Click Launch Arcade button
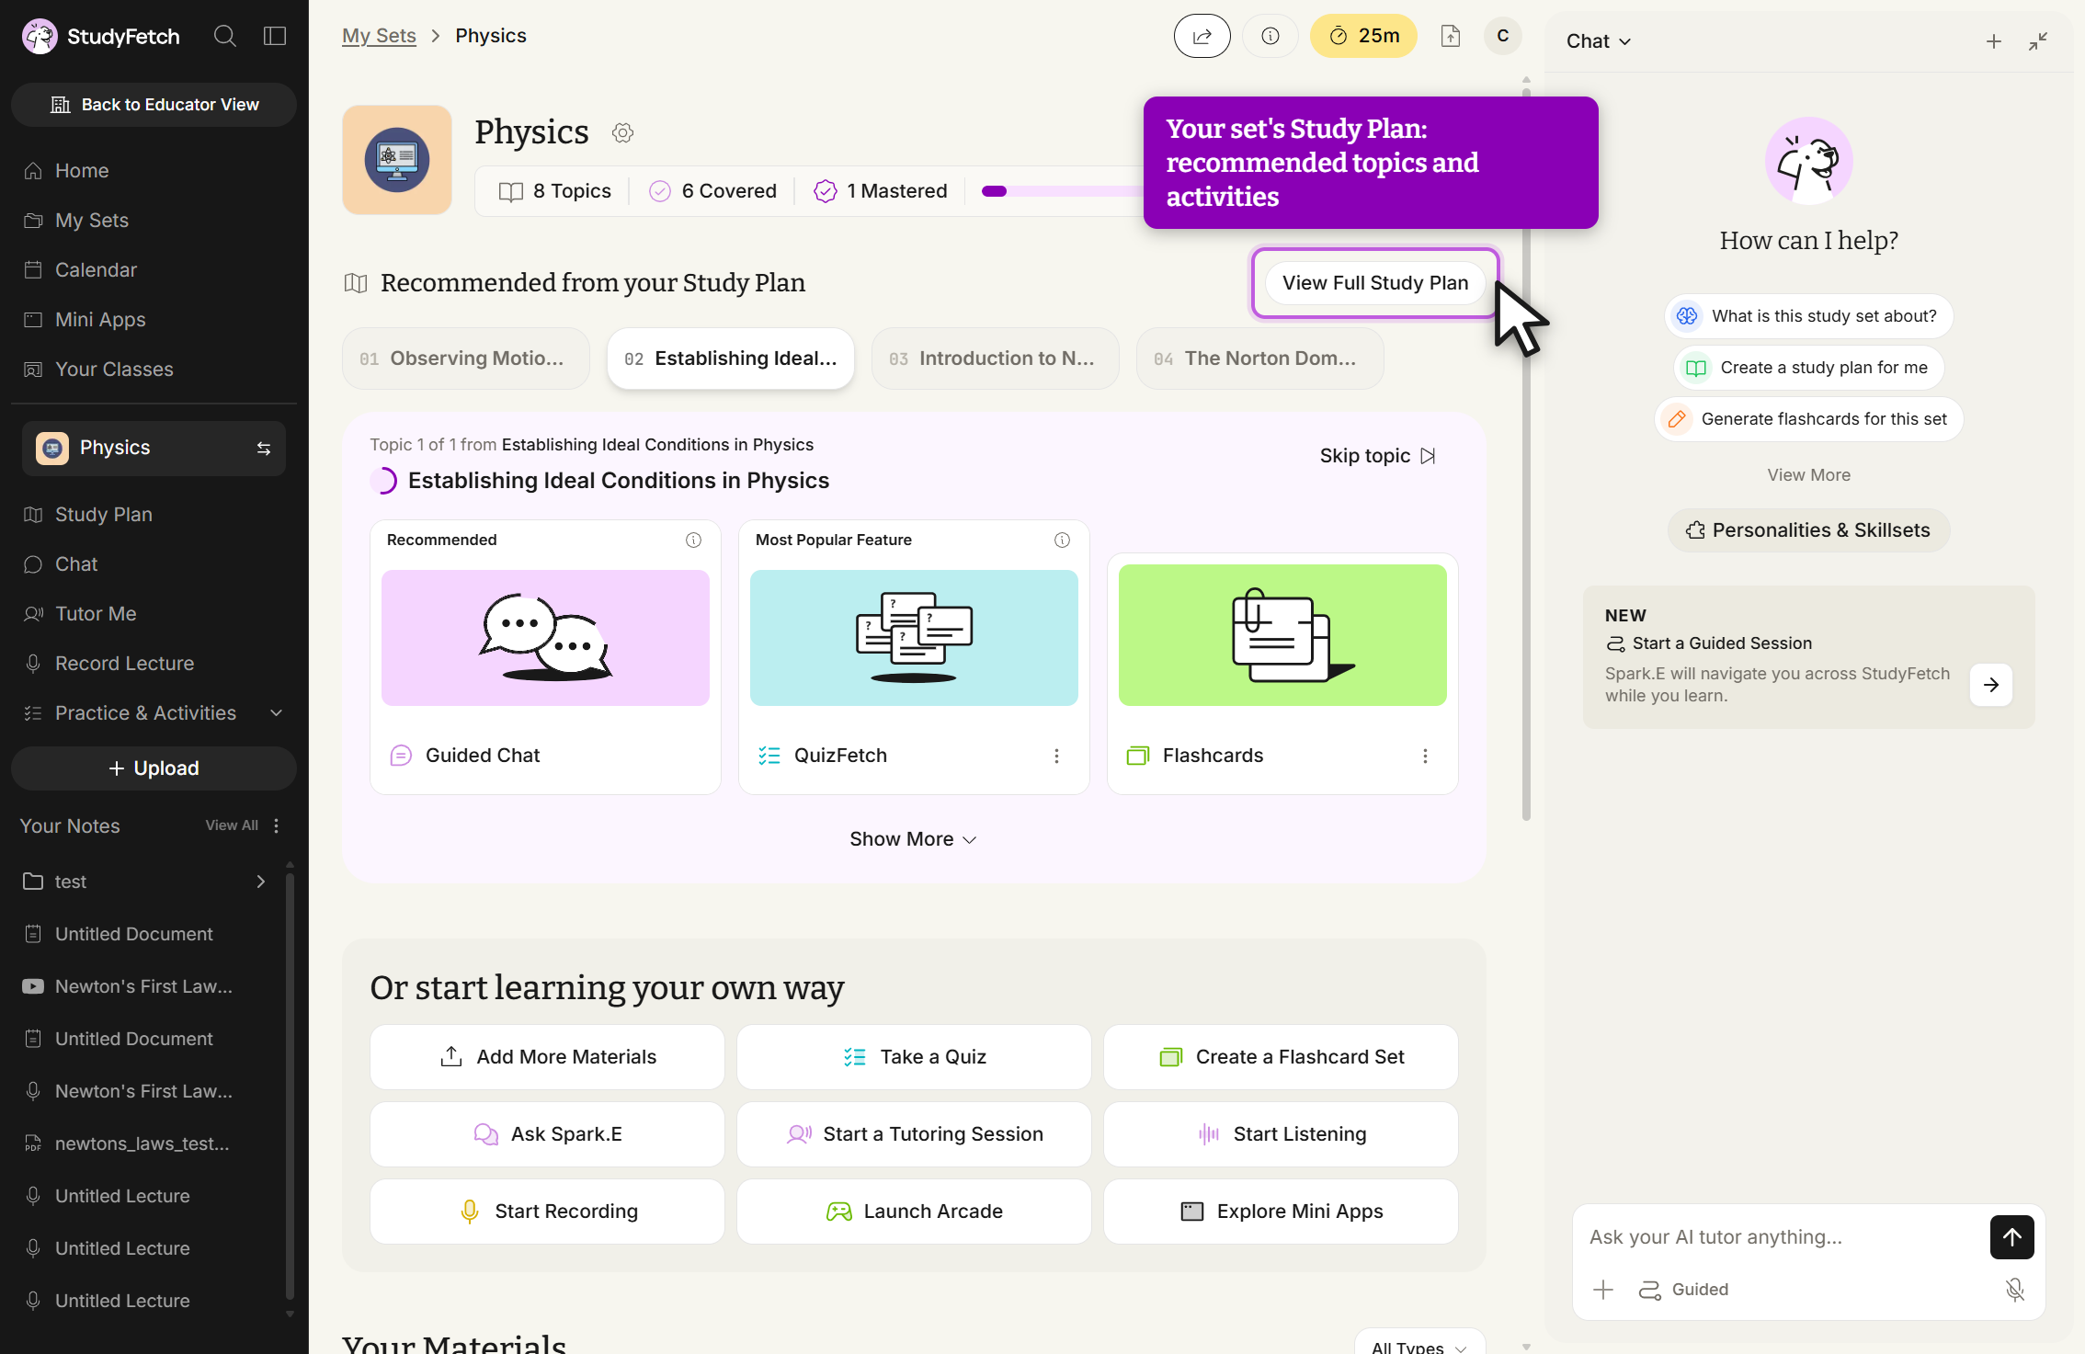 click(914, 1212)
